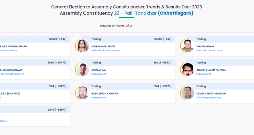Viewport: 254px width, 135px height.
Task: Click Independent label under Babu Singh Kanwar
Action: tap(99, 98)
